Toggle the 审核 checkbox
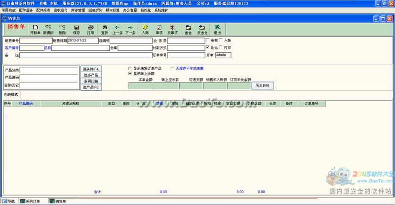Viewport: 395px width, 205px height. click(x=207, y=40)
